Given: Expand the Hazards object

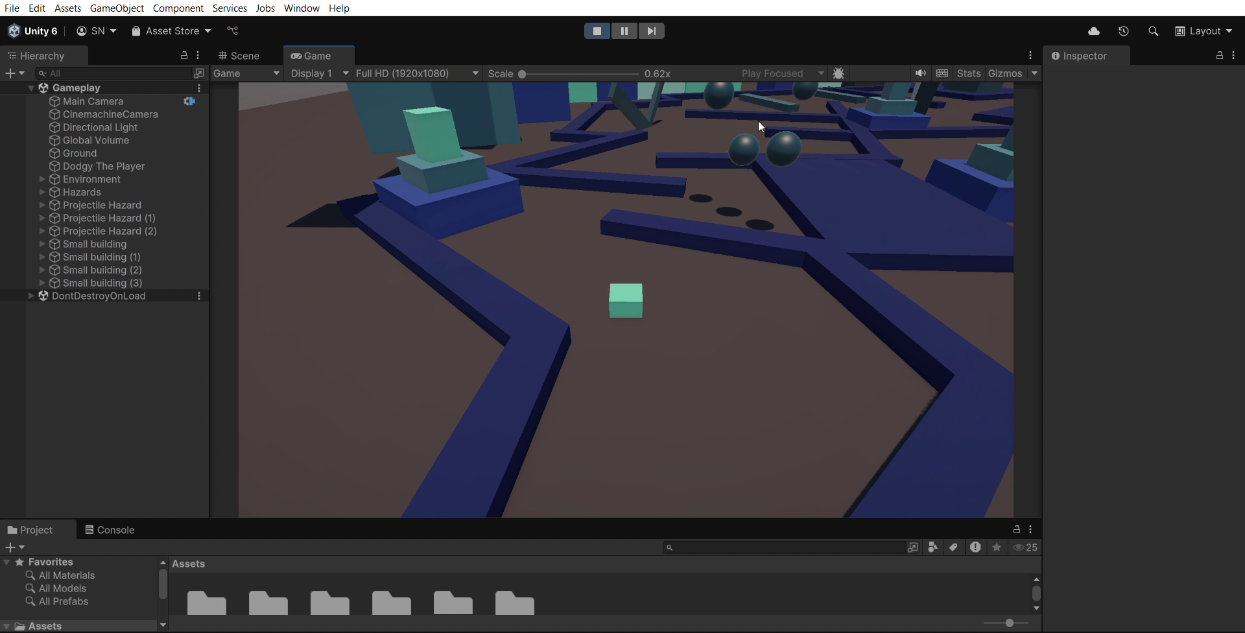Looking at the screenshot, I should 42,192.
